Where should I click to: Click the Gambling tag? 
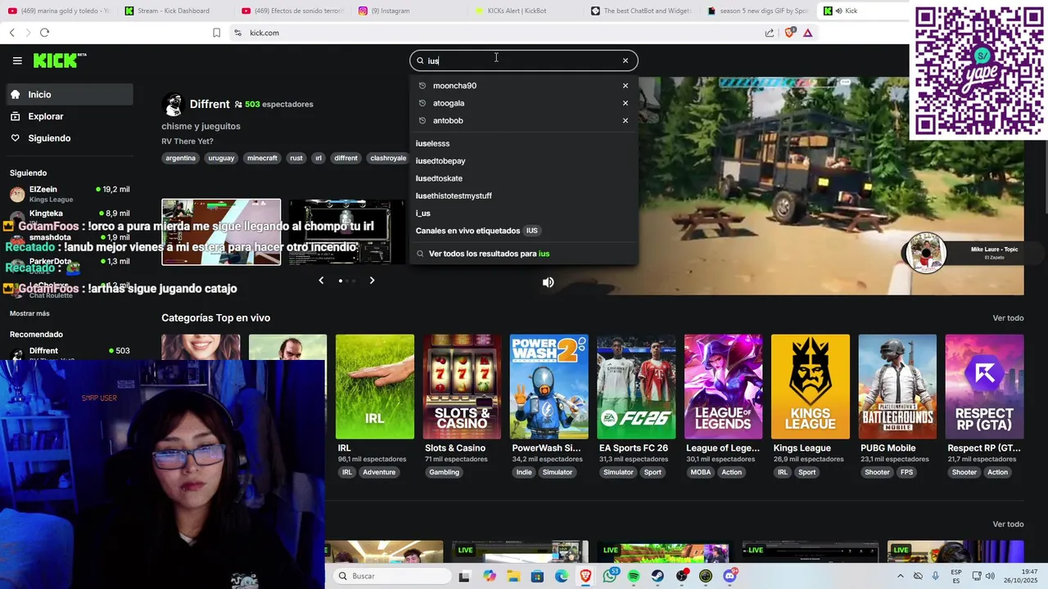coord(445,472)
